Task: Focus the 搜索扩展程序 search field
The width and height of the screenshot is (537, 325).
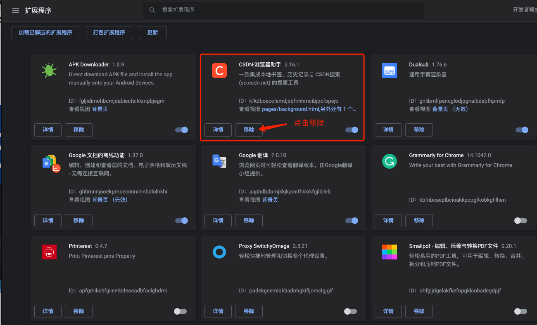Action: pyautogui.click(x=283, y=10)
